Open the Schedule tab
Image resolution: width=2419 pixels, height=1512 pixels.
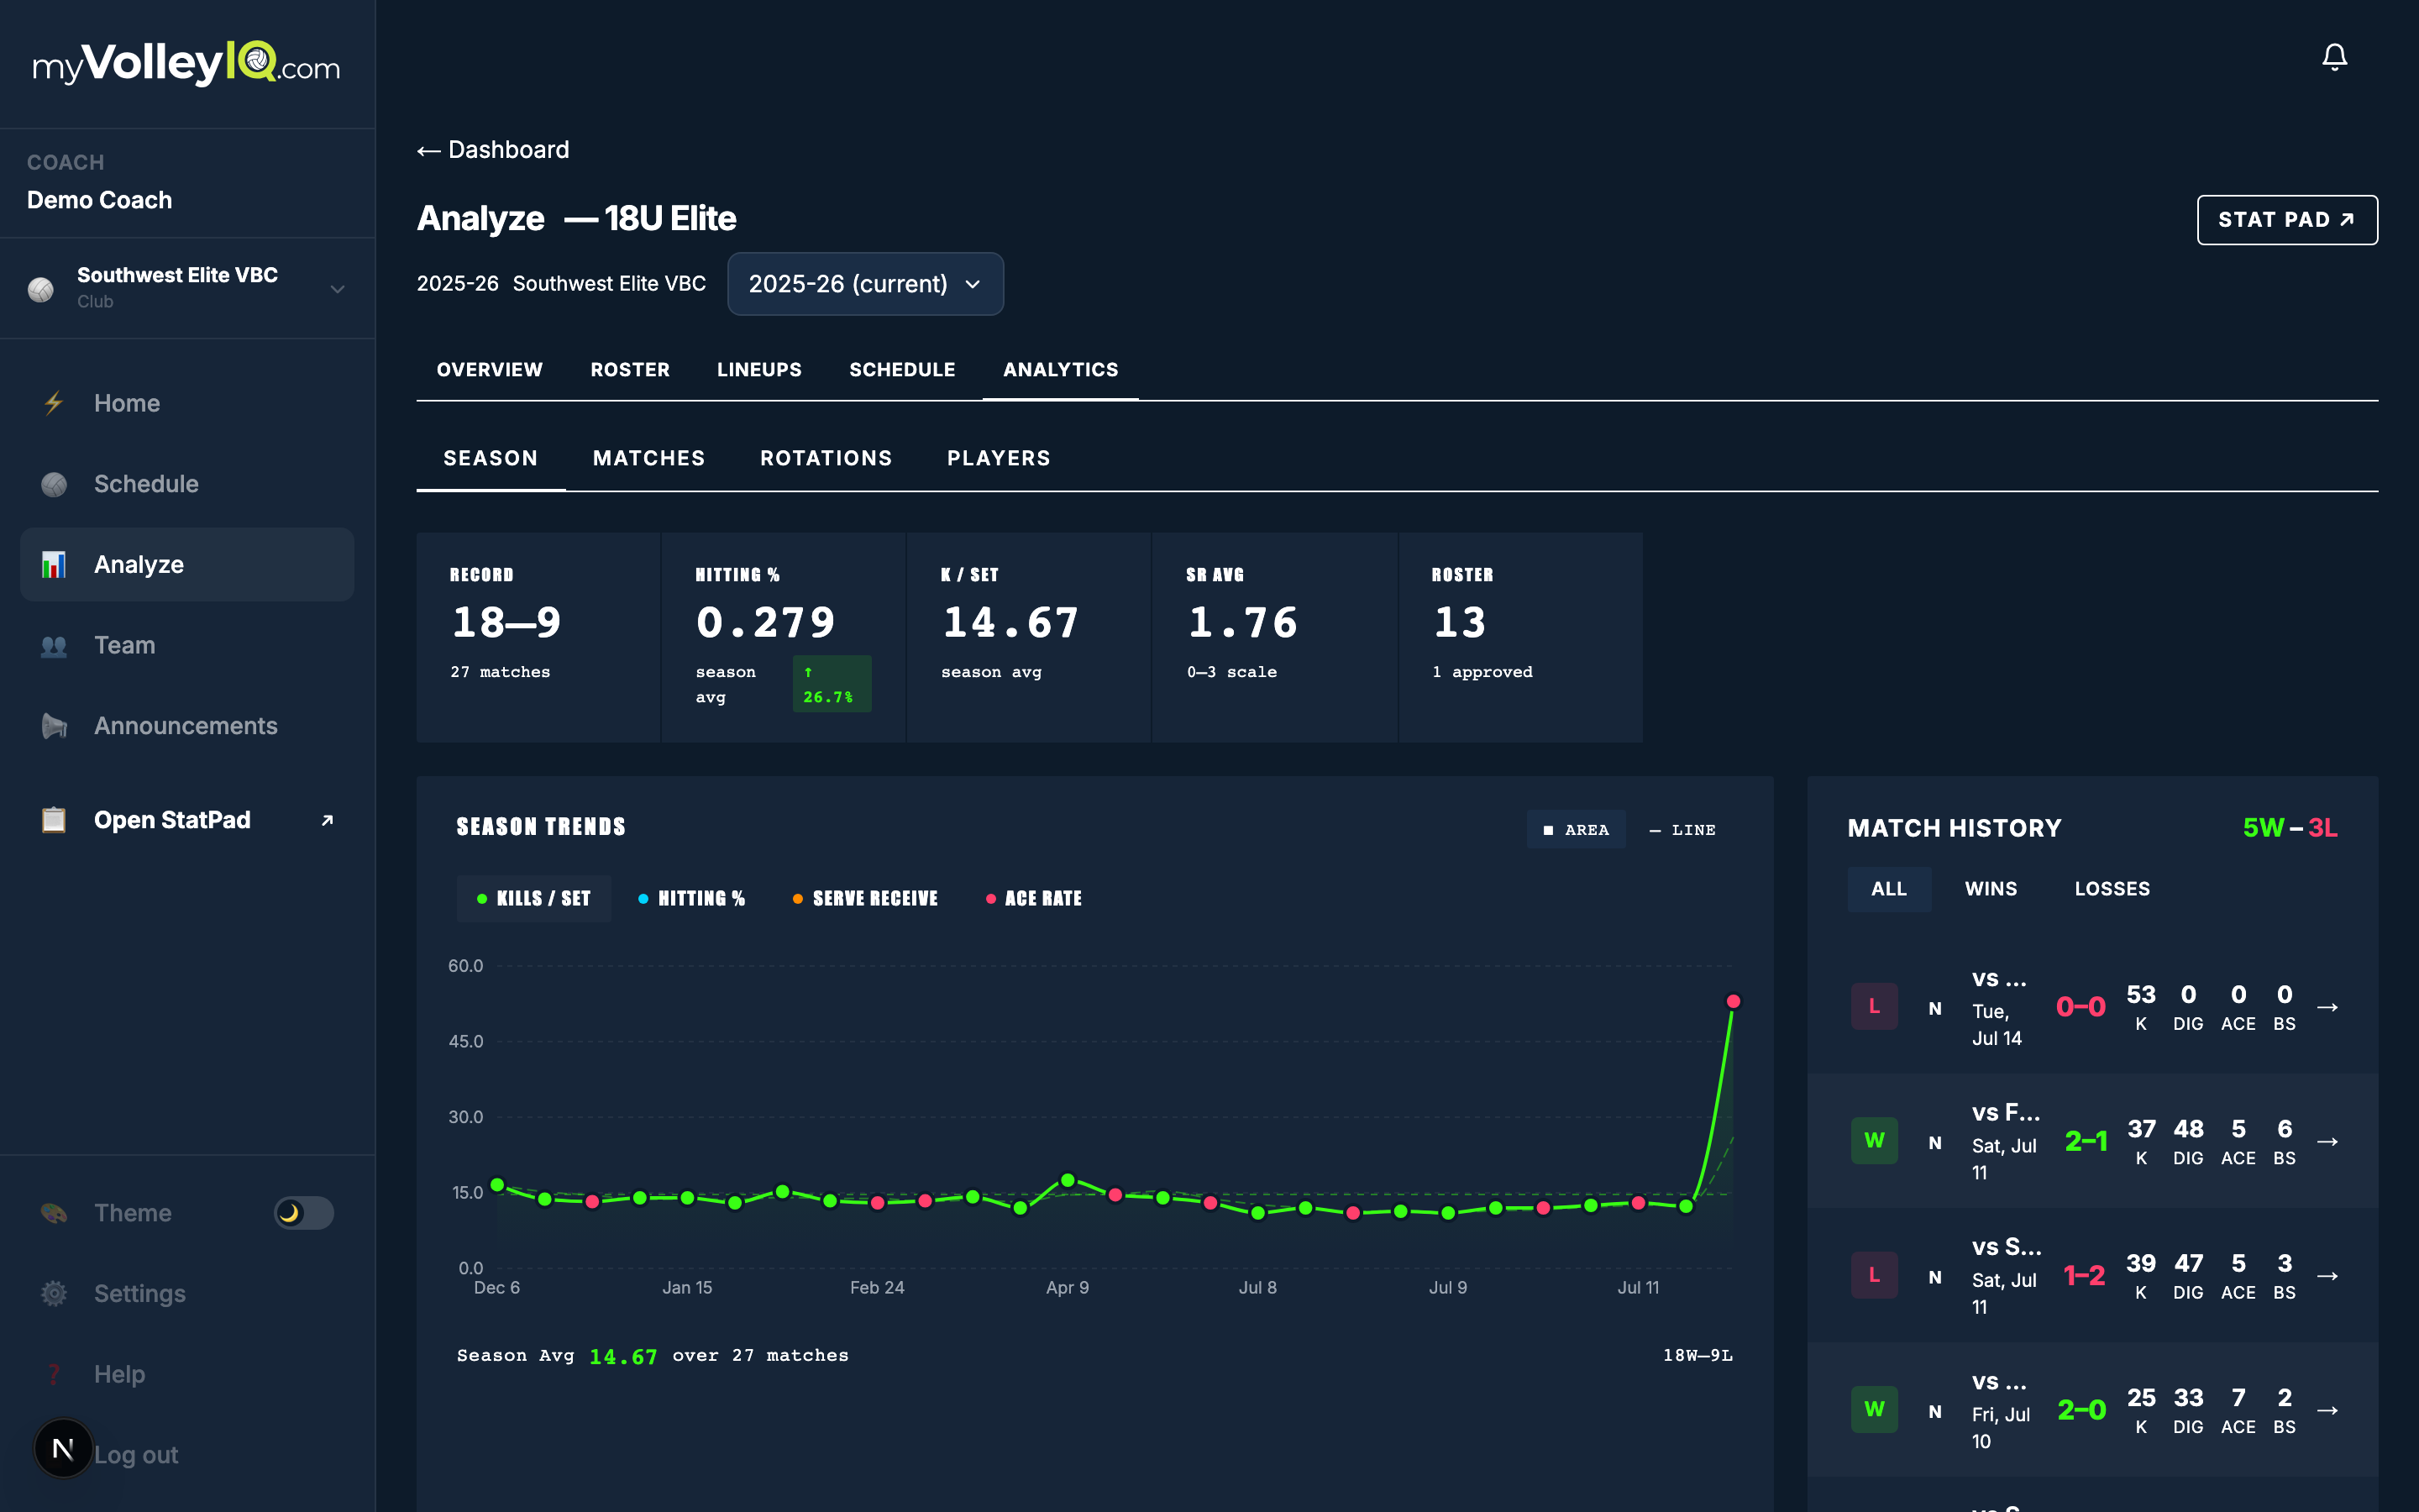point(903,370)
